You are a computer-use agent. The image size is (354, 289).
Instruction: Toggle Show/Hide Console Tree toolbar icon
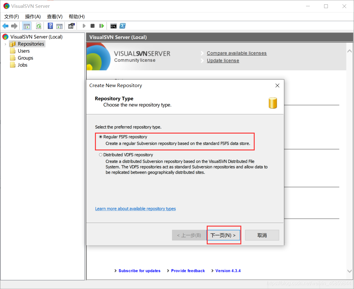[x=27, y=26]
